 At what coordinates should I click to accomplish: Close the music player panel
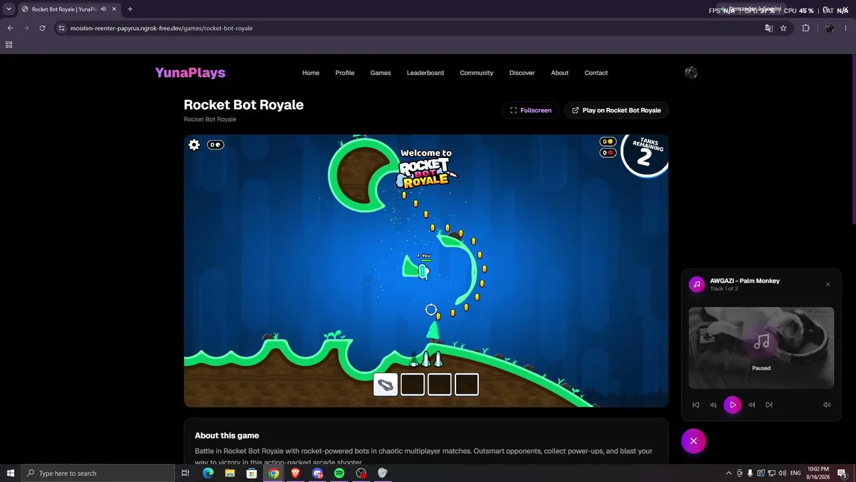(828, 285)
